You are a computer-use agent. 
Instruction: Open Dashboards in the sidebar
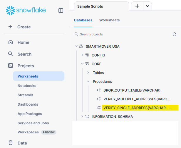click(x=28, y=104)
